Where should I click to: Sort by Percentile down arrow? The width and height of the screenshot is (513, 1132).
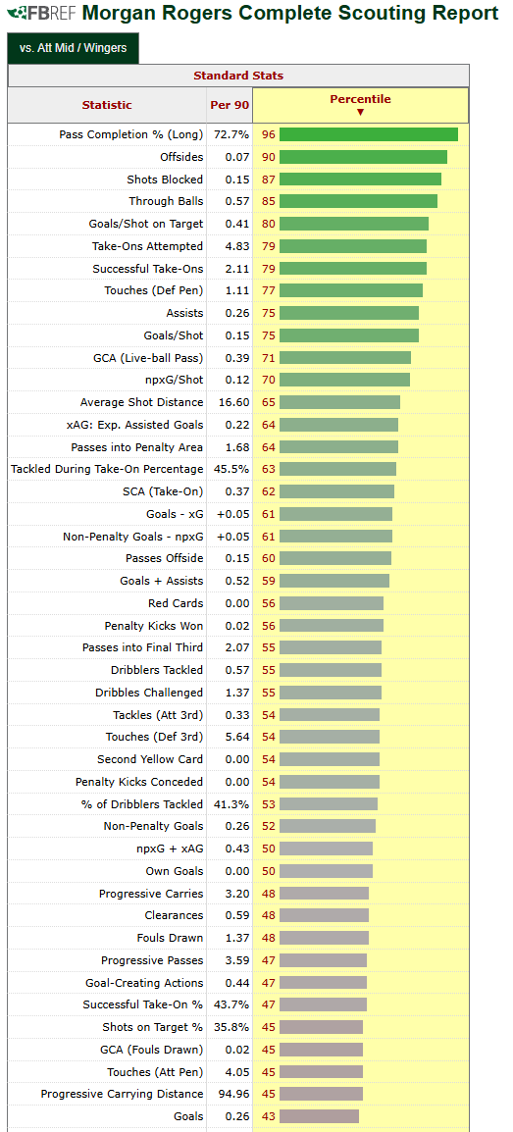360,112
